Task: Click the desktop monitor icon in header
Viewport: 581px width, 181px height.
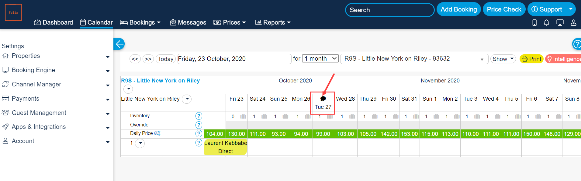Action: pos(560,22)
